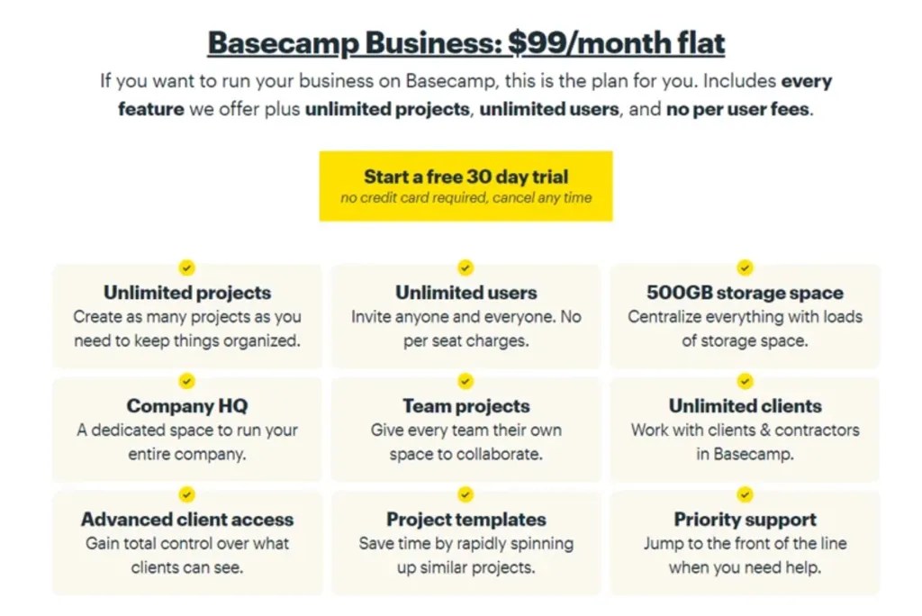Select the bold unlimited projects text
This screenshot has height=616, width=922.
coord(386,109)
